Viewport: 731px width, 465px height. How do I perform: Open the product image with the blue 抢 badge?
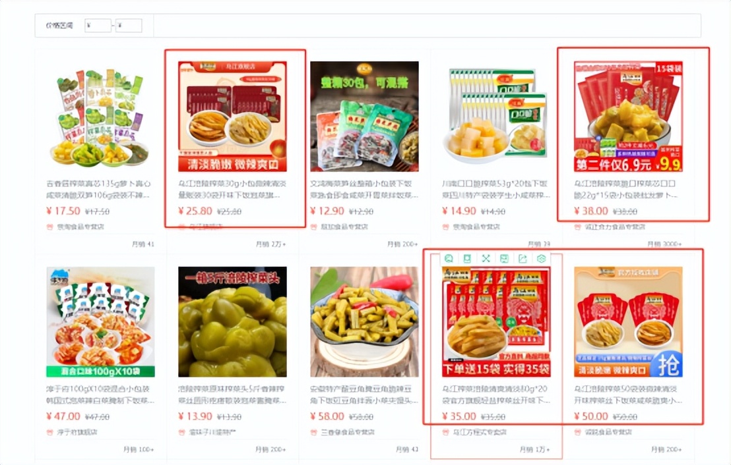[628, 321]
